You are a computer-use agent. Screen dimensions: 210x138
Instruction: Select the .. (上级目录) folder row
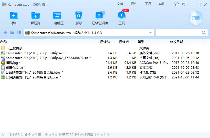(x=102, y=48)
